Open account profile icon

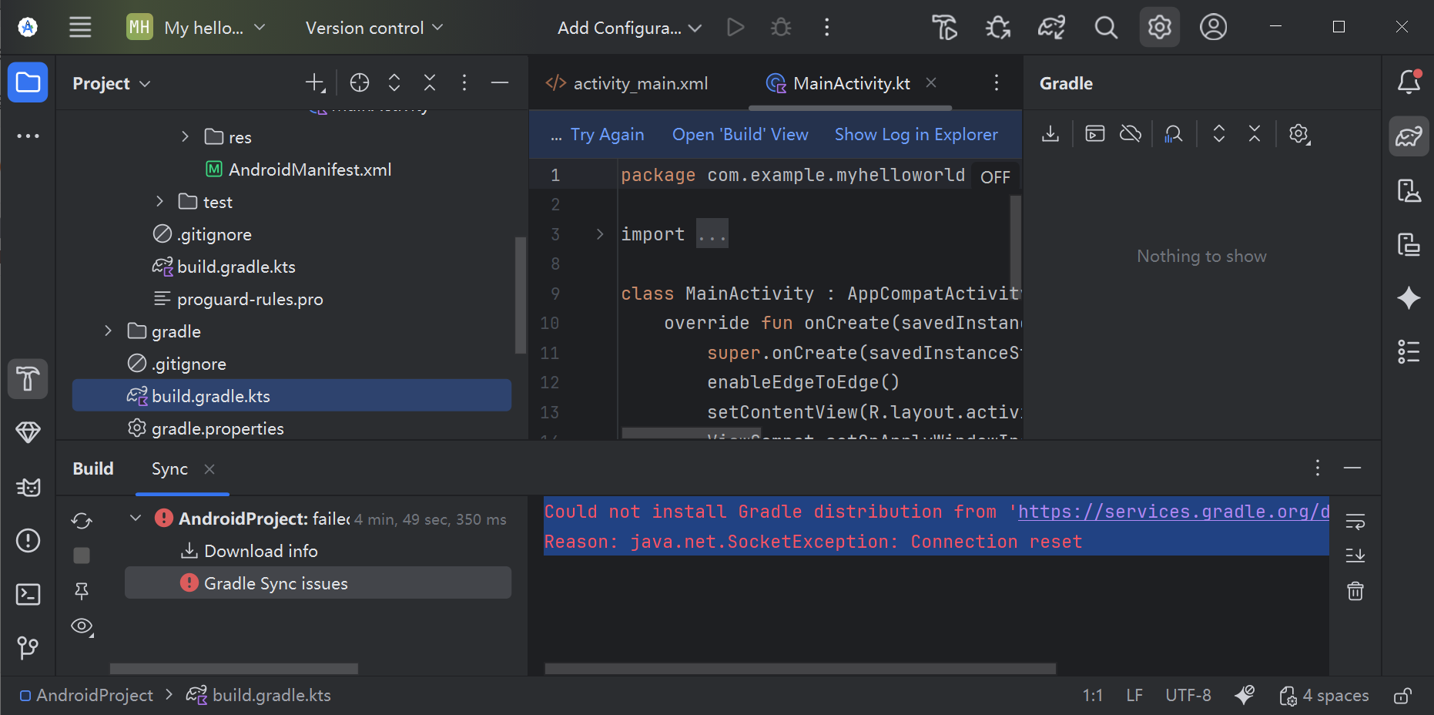[x=1213, y=28]
